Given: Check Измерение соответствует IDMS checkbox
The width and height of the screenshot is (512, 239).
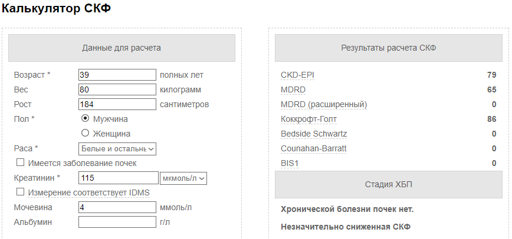Looking at the screenshot, I should tap(20, 192).
